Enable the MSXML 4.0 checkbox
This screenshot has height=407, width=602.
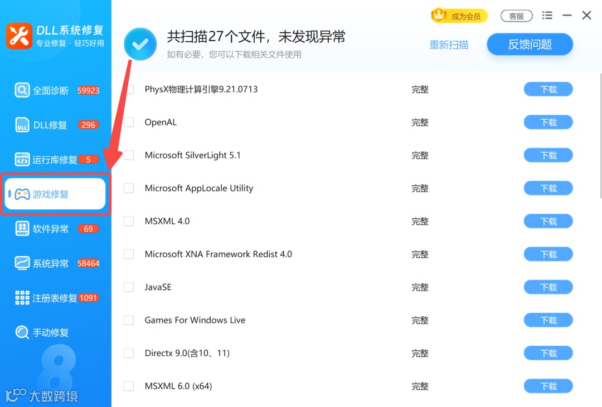(129, 222)
